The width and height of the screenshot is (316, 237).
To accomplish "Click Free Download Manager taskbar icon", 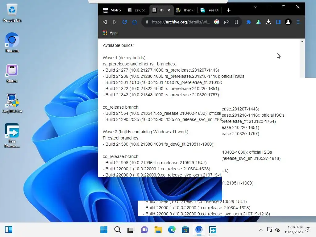I will coord(212,230).
